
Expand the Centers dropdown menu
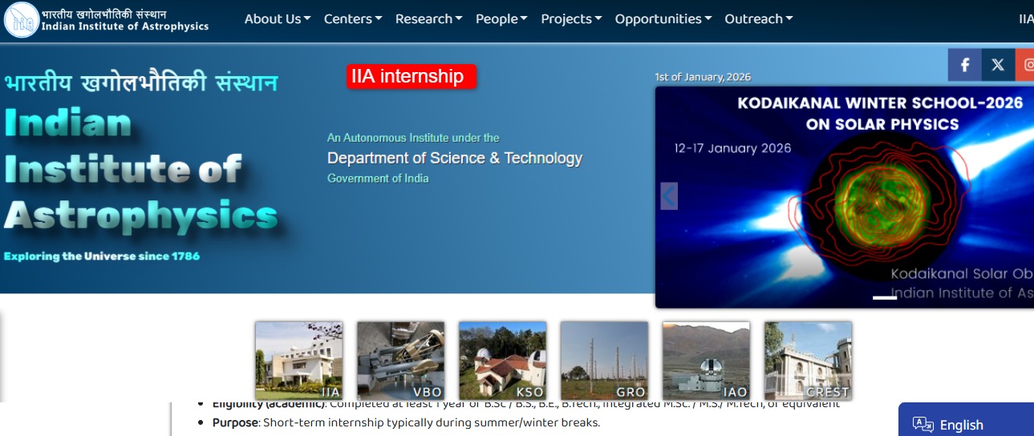(x=352, y=19)
